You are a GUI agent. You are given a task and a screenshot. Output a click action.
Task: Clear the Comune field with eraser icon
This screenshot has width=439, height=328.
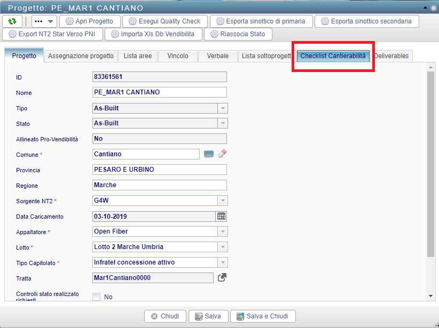click(222, 154)
